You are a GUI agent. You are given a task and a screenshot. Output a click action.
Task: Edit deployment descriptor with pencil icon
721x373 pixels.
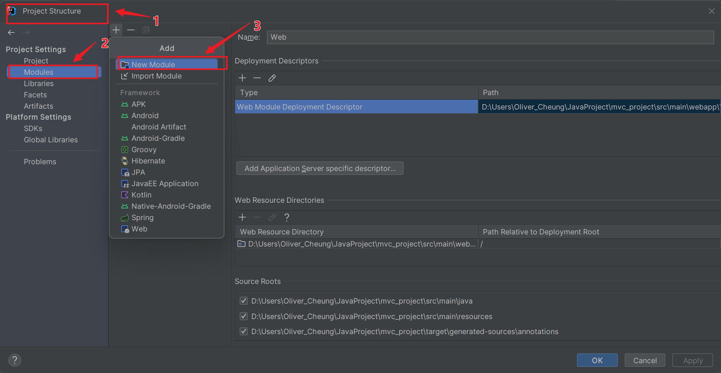[272, 78]
